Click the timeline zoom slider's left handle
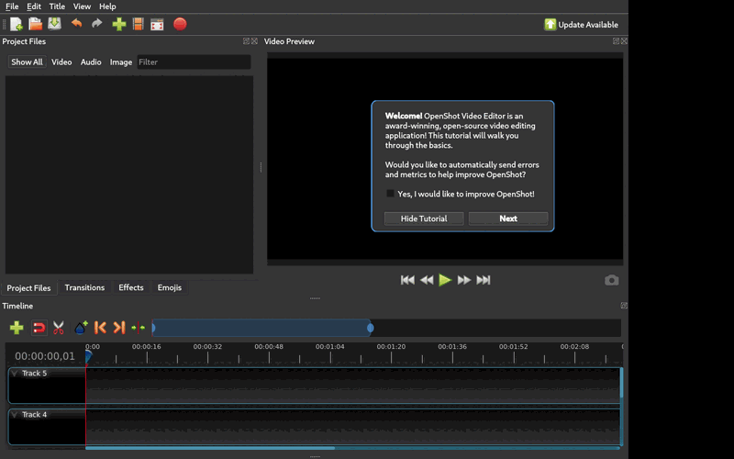 click(x=153, y=328)
